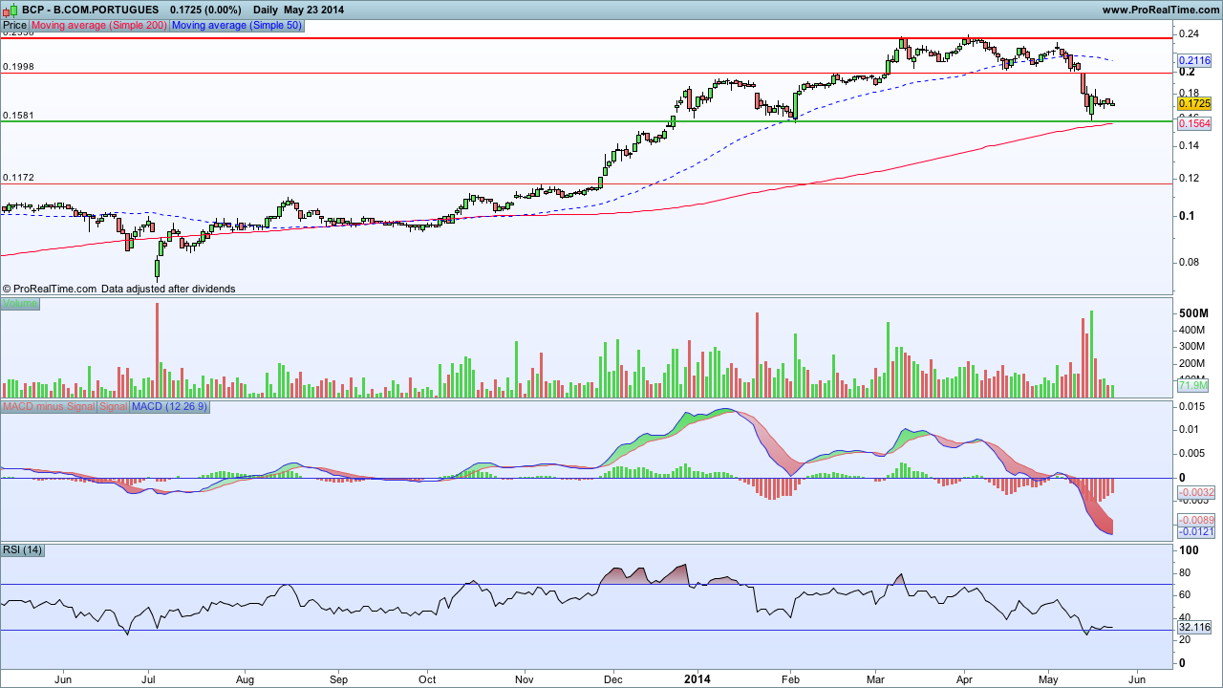Click the 0.015 MACD axis label

coord(1193,408)
